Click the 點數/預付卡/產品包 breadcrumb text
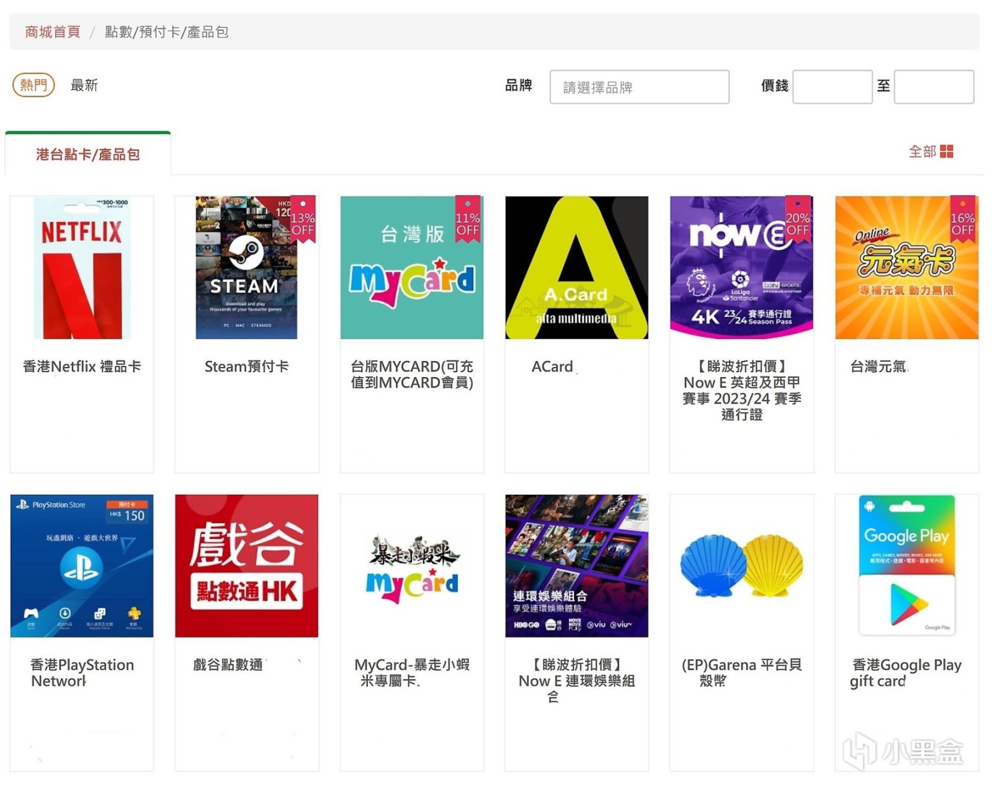992x790 pixels. [166, 32]
